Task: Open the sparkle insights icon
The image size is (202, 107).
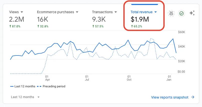Action: point(192,13)
